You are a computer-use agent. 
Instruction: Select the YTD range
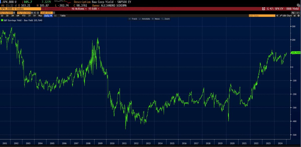tap(24, 15)
